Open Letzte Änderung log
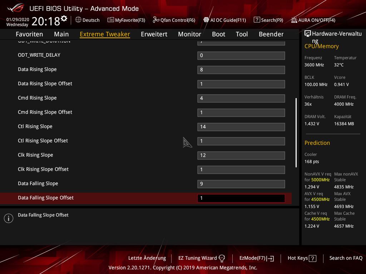Image resolution: width=366 pixels, height=274 pixels. click(147, 258)
